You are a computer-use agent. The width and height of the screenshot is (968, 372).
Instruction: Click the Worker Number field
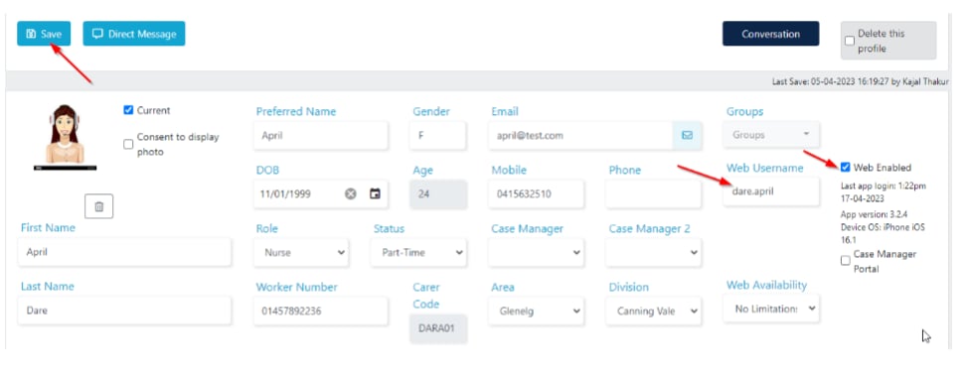pyautogui.click(x=320, y=311)
